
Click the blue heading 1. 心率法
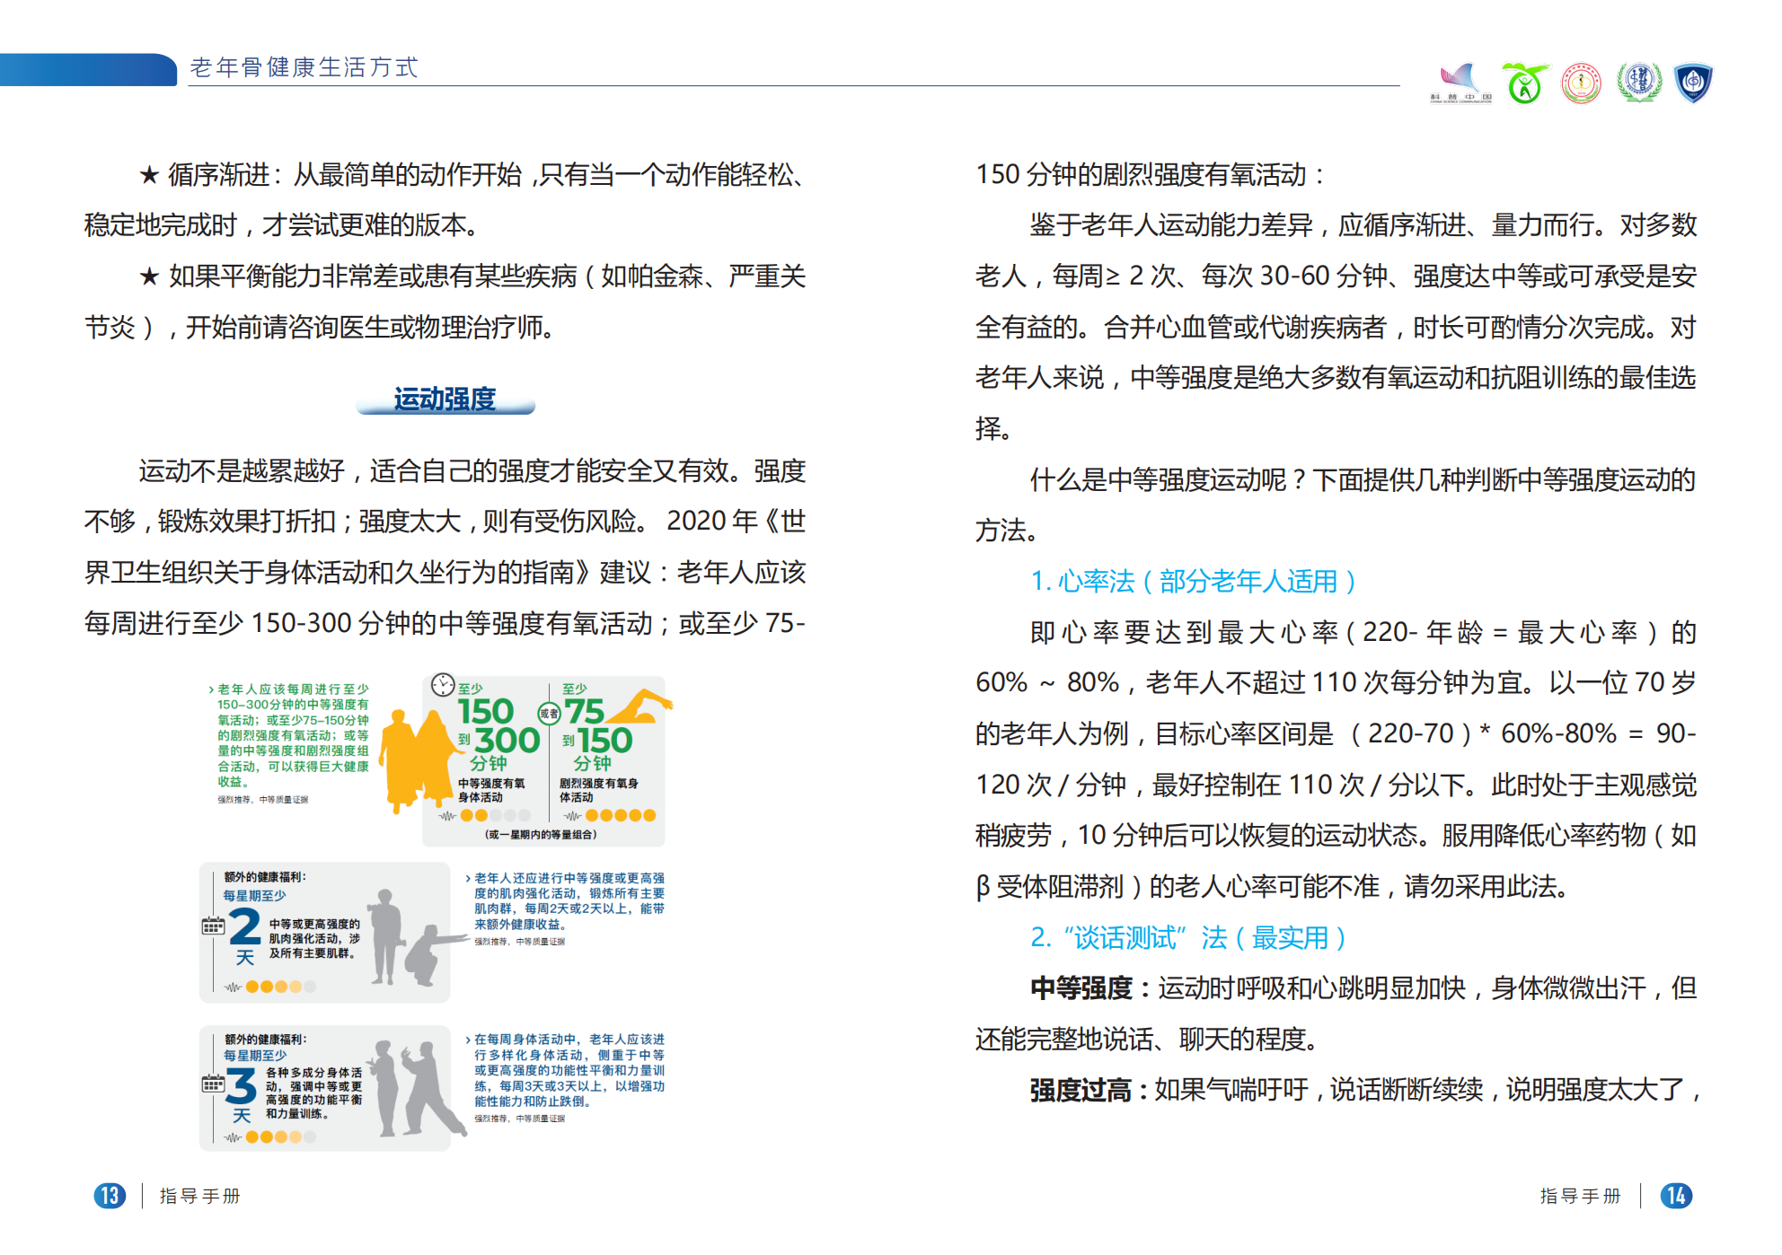pyautogui.click(x=1192, y=582)
